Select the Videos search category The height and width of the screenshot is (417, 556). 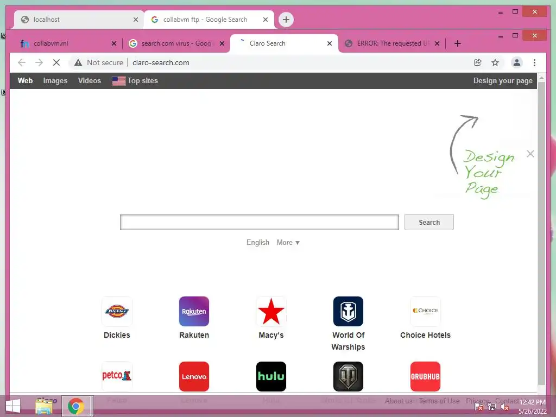point(90,81)
